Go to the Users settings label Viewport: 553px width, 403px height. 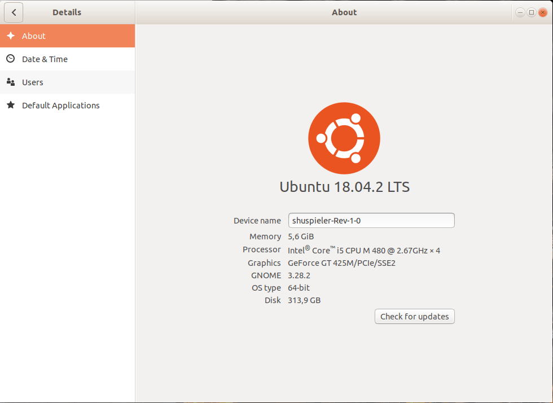(33, 82)
